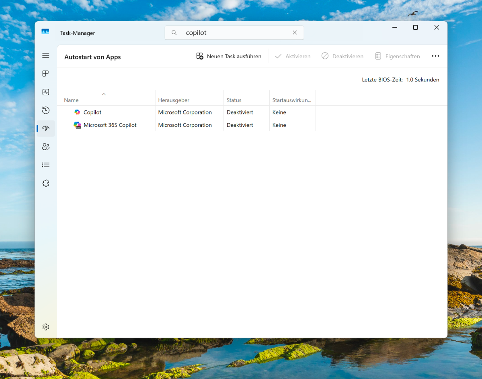The width and height of the screenshot is (482, 379).
Task: Select the Startup apps sidebar icon
Action: (x=45, y=128)
